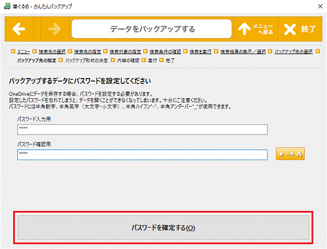Screen dimensions: 327x249
Task: Jump to 検索結果の表示/選択 breadcrumb step
Action: click(x=243, y=51)
